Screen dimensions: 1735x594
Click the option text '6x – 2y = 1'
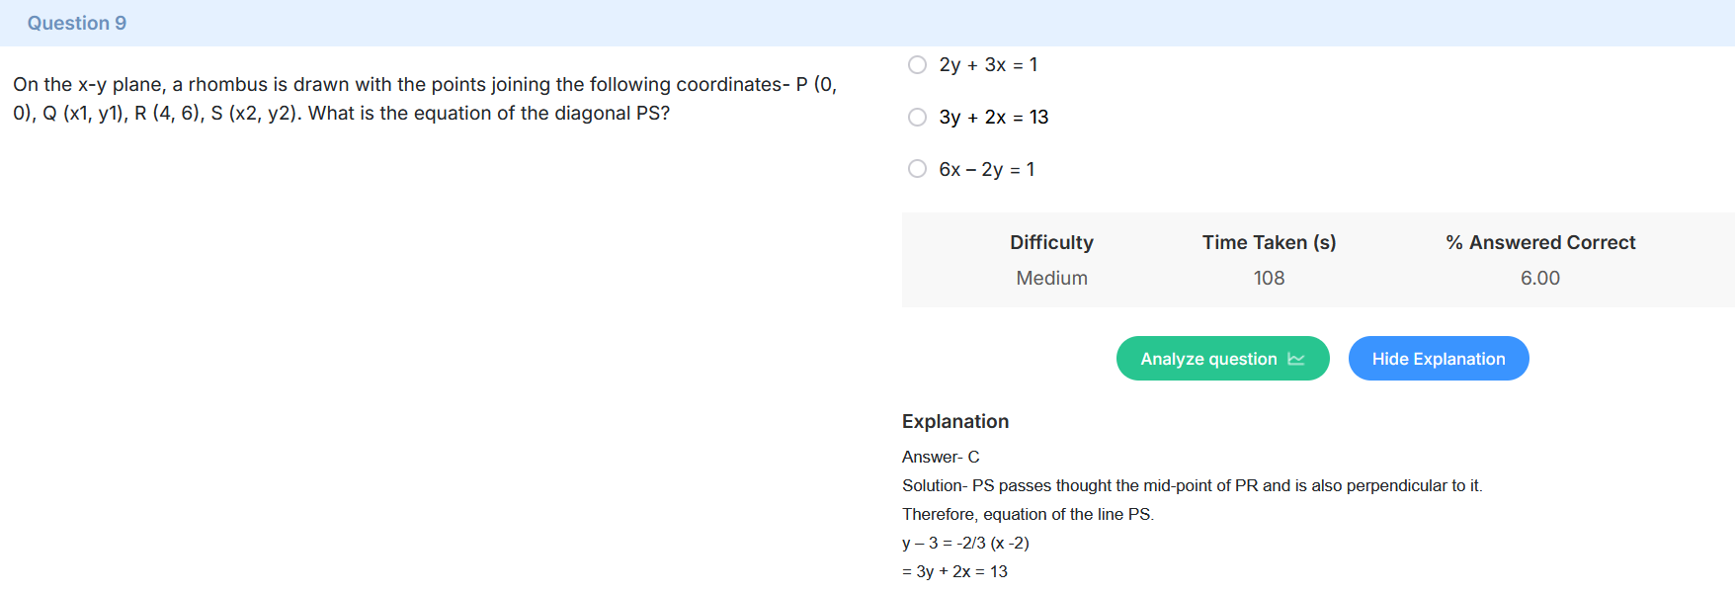pyautogui.click(x=987, y=169)
